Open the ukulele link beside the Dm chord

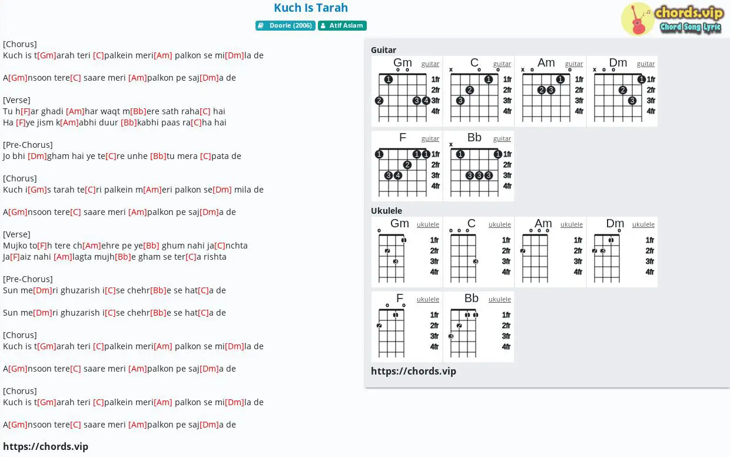(x=643, y=224)
